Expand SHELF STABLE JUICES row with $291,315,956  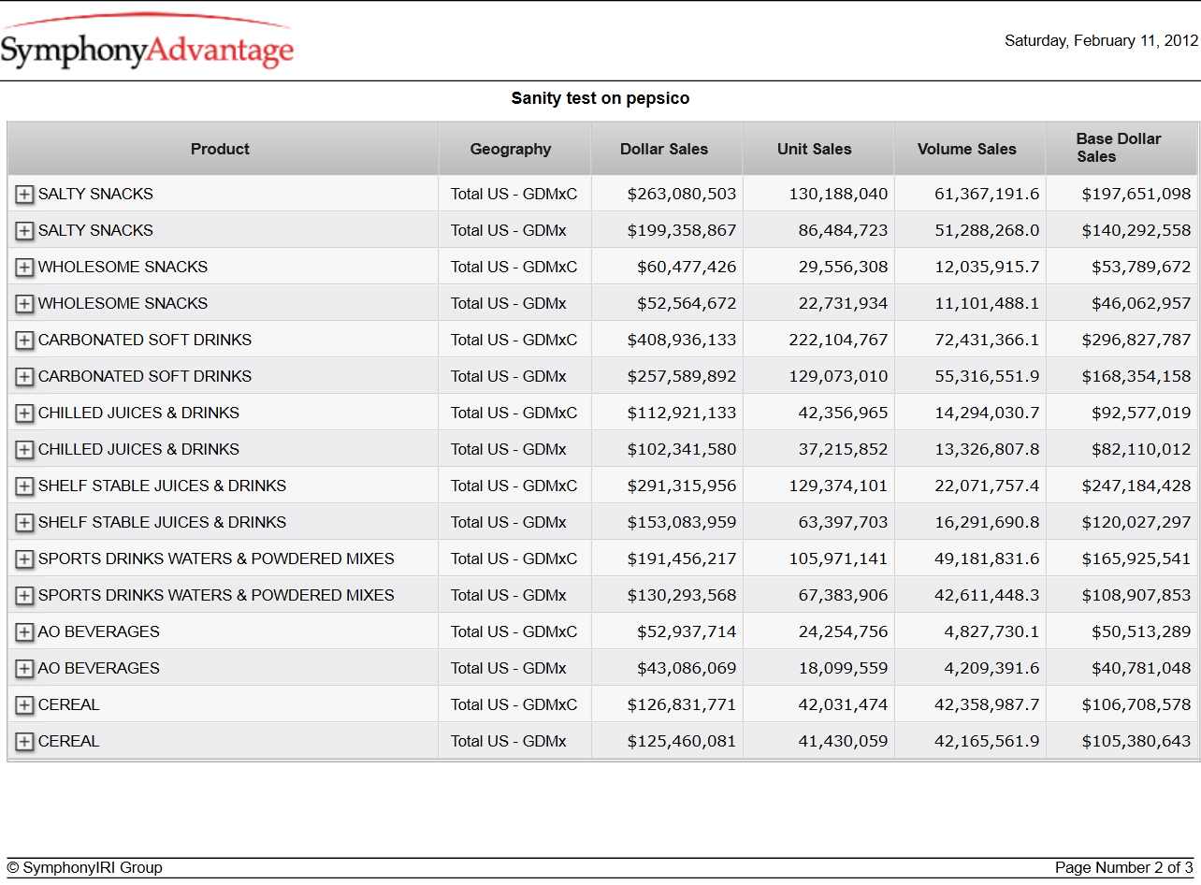coord(24,486)
